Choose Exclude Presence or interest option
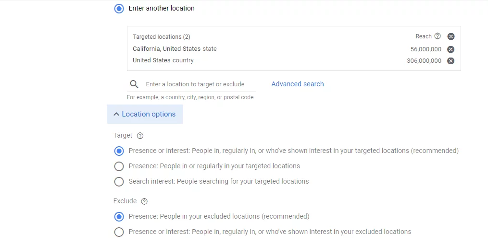This screenshot has height=245, width=488. [x=119, y=232]
